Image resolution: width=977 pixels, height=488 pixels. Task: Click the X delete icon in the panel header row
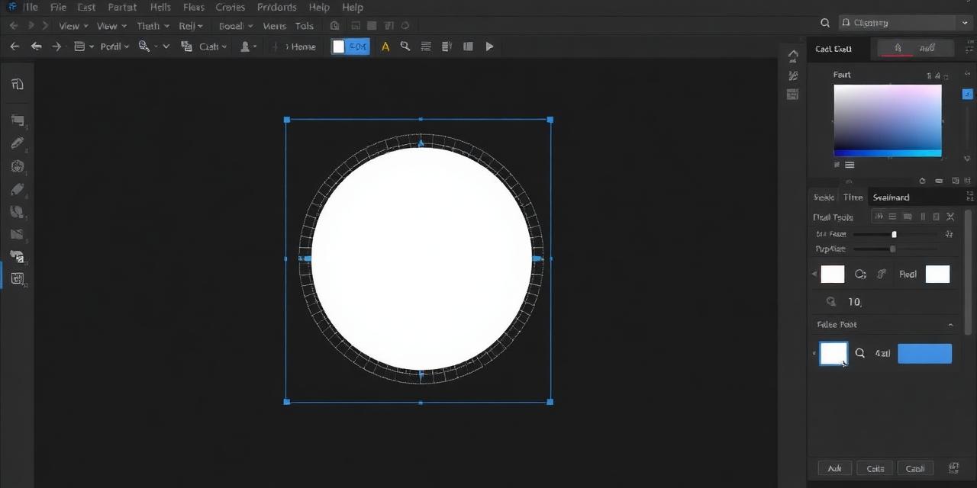click(x=950, y=217)
